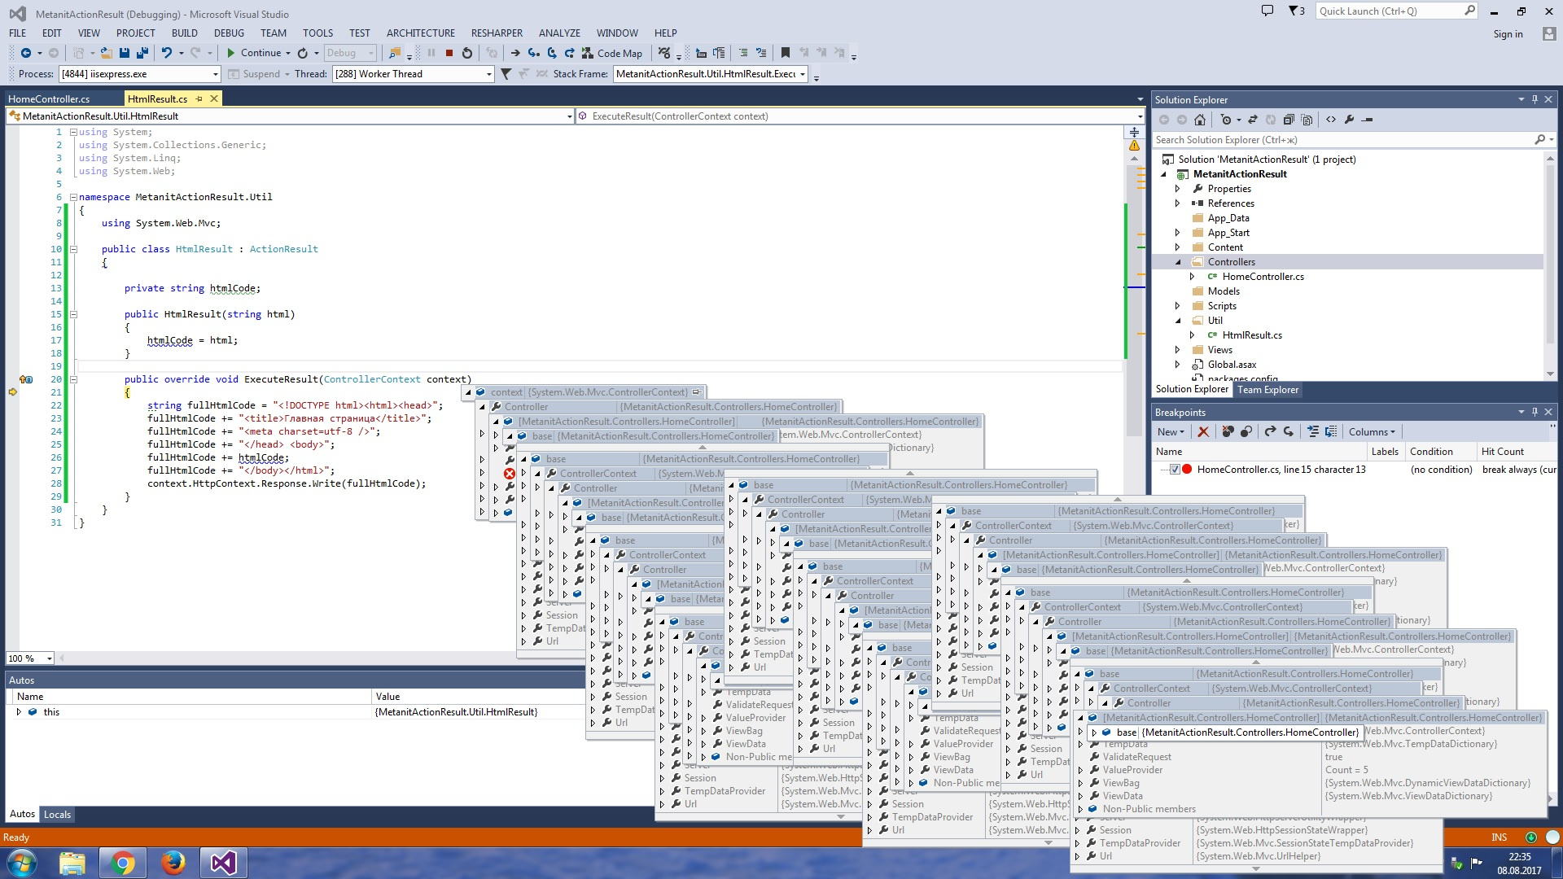Click the bookmark toggle icon in toolbar
Screen dimensions: 1563x879
click(786, 53)
